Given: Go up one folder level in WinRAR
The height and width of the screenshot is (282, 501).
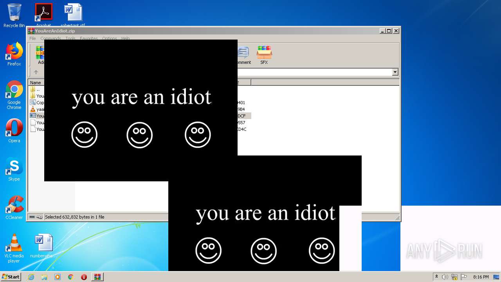Looking at the screenshot, I should point(36,72).
